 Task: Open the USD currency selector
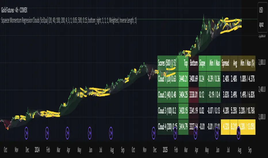click(261, 11)
